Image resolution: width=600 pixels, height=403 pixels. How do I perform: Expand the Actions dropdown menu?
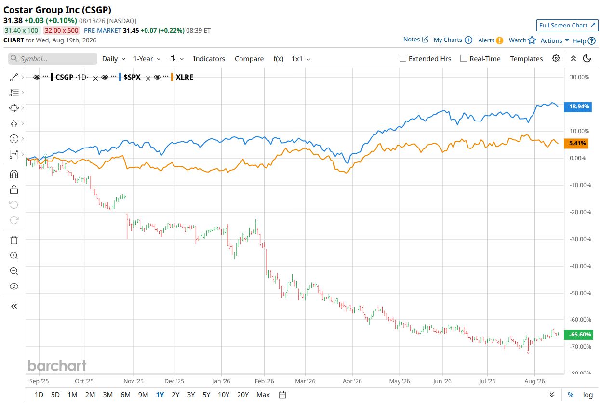coord(555,40)
